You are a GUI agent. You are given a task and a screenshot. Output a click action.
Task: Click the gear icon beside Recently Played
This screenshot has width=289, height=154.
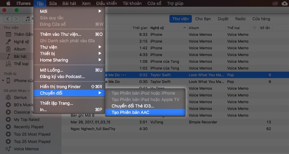pyautogui.click(x=8, y=127)
